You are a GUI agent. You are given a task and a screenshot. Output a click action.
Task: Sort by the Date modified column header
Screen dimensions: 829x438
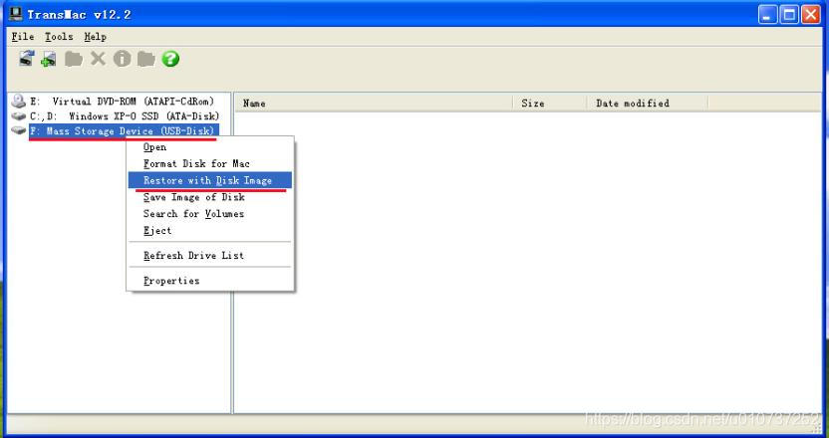(647, 103)
